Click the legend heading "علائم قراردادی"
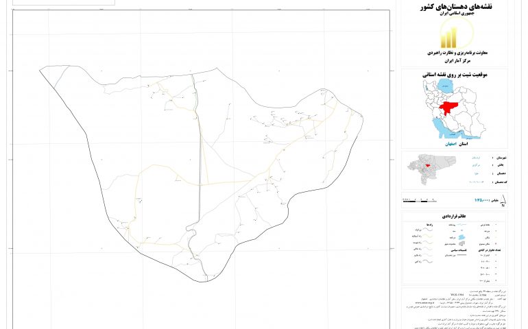528x329 pixels. tap(456, 215)
